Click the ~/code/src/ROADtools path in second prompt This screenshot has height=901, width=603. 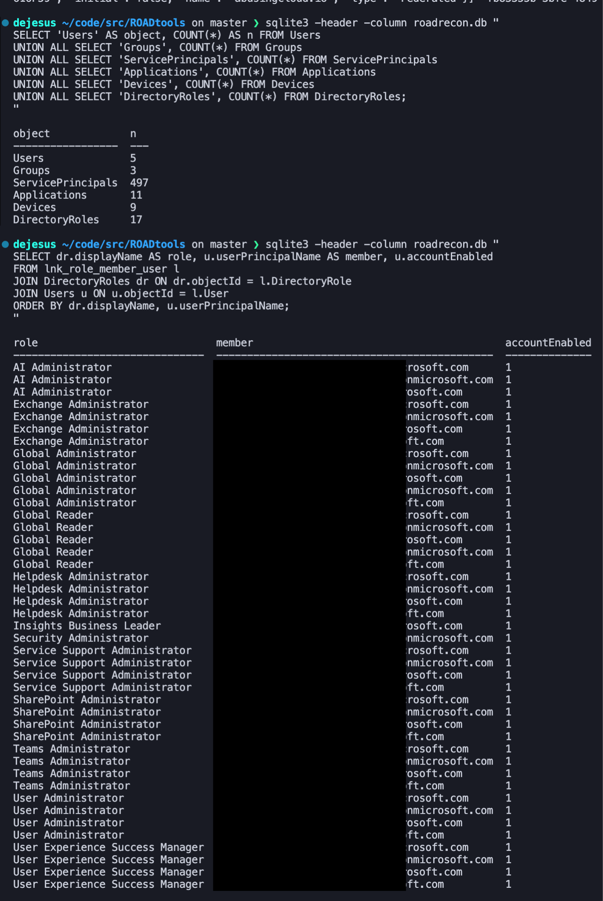click(124, 244)
